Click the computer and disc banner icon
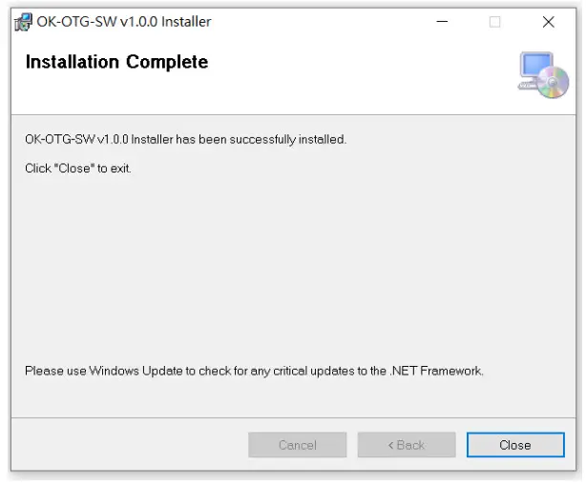The width and height of the screenshot is (586, 486). pyautogui.click(x=542, y=75)
